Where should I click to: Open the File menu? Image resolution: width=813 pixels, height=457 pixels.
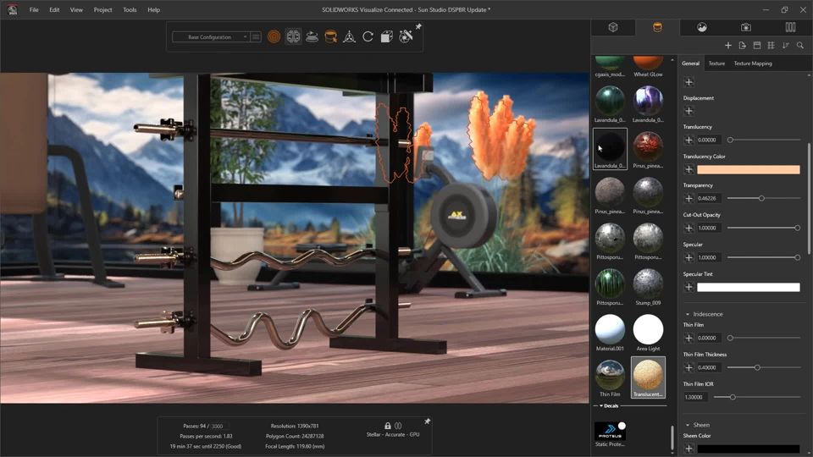34,10
